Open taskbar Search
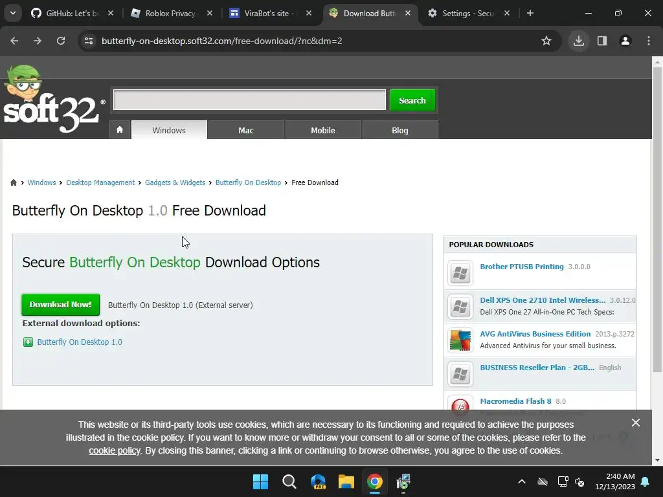 289,481
